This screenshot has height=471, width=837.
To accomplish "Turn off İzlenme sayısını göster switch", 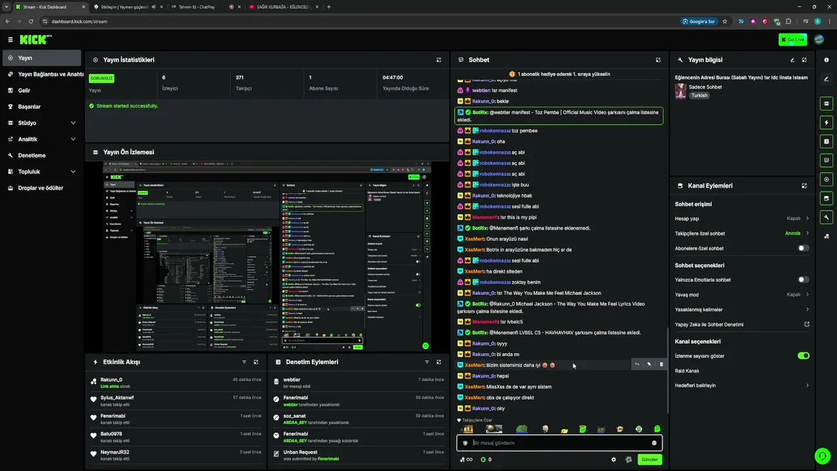I will [x=804, y=356].
